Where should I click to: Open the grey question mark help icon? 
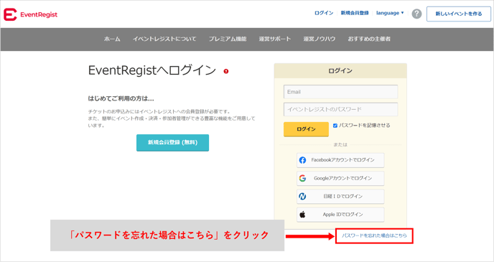click(x=416, y=14)
